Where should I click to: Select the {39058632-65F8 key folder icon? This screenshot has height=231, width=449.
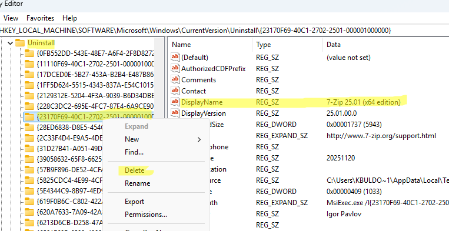(29, 159)
